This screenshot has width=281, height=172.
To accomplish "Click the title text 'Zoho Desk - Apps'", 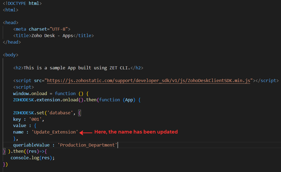I will (x=52, y=36).
